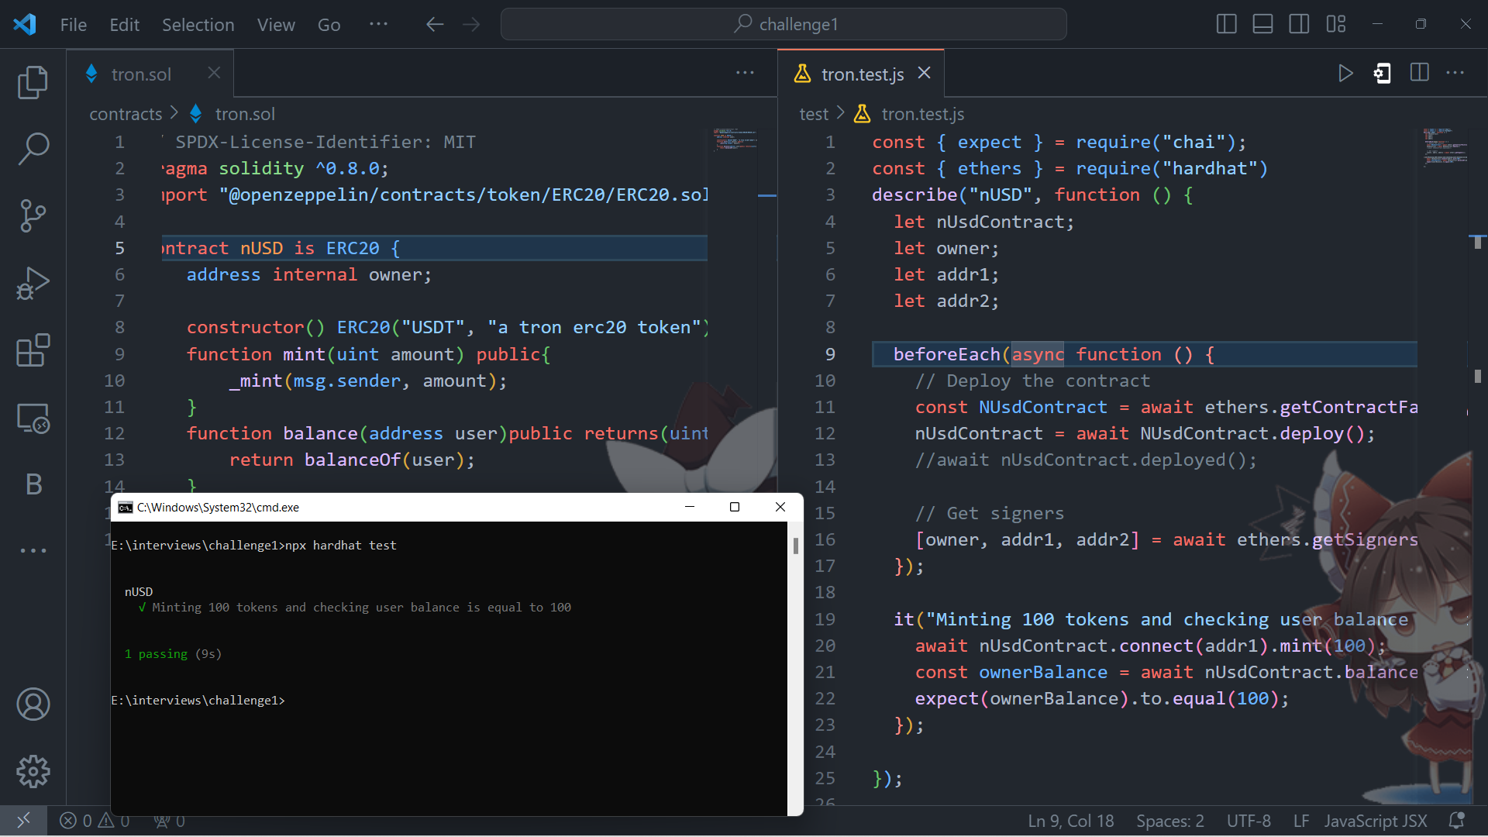Screen dimensions: 1488x837
Task: Open the test breadcrumb dropdown
Action: point(814,114)
